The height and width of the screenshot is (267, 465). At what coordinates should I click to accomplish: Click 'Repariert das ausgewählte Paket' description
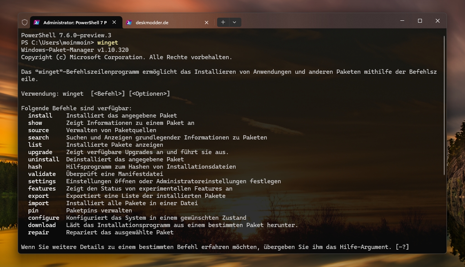120,232
